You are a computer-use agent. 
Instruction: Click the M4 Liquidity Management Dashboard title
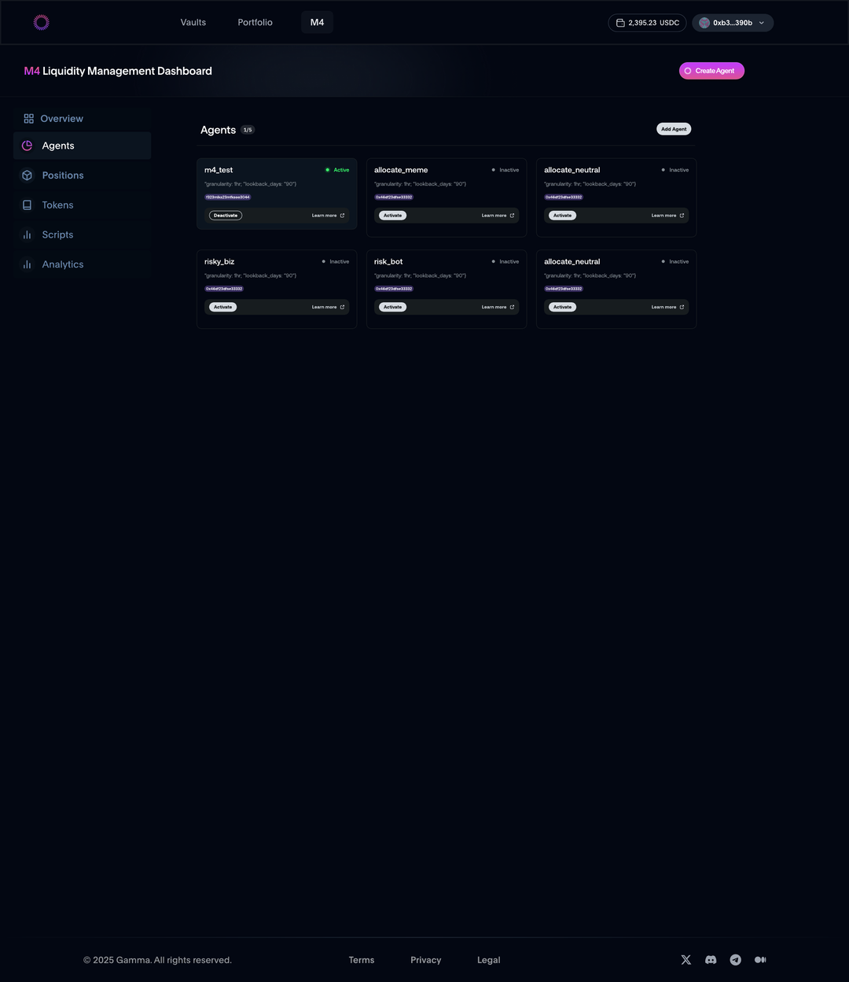(118, 71)
